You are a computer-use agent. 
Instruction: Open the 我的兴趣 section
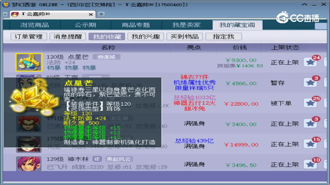[146, 36]
